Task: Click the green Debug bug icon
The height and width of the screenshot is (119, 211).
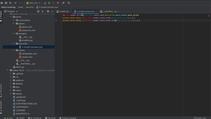Action: pos(49,3)
